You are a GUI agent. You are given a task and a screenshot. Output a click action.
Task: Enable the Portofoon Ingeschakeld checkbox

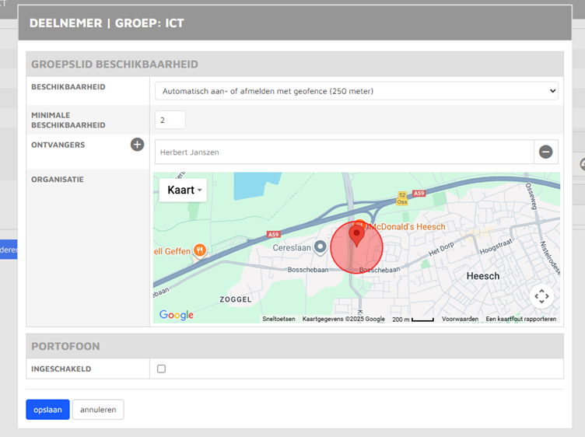161,369
